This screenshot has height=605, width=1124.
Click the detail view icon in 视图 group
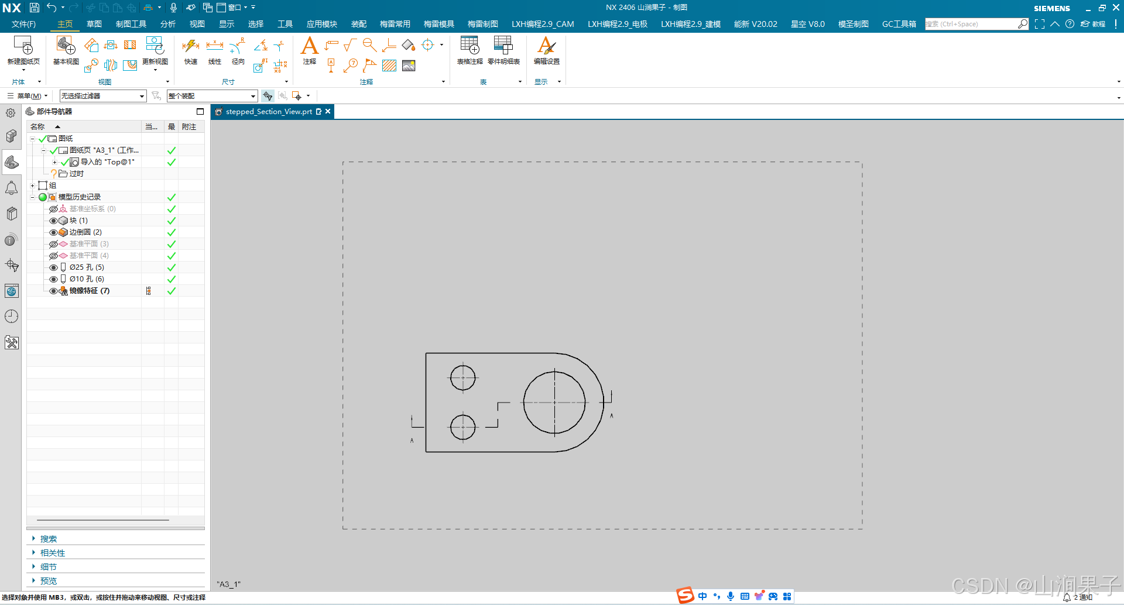91,65
